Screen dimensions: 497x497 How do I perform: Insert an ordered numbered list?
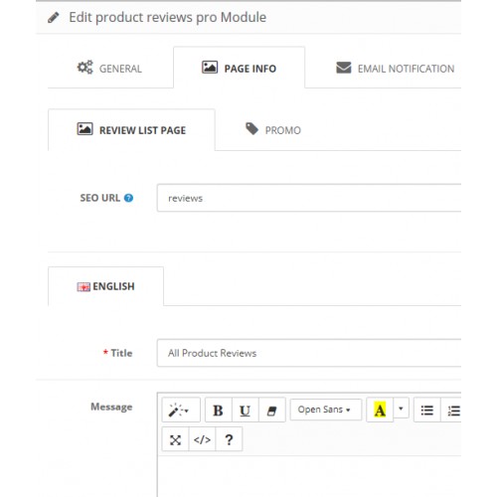point(452,411)
